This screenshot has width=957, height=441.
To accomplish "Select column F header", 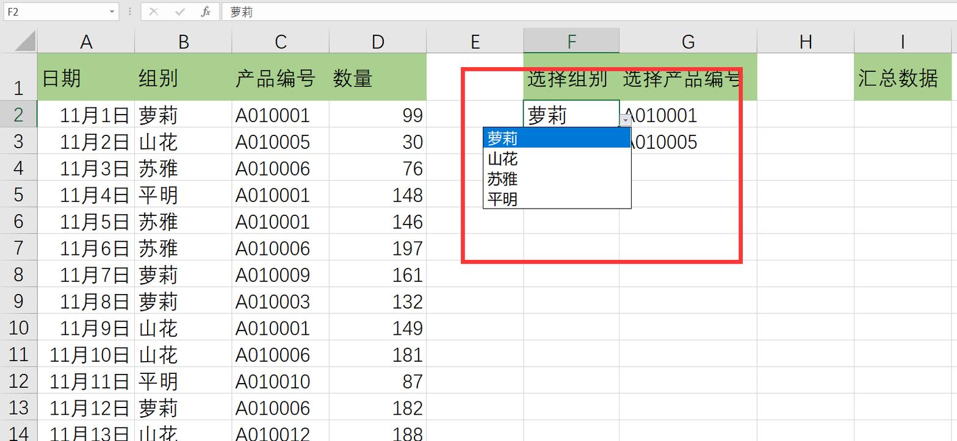I will 571,41.
